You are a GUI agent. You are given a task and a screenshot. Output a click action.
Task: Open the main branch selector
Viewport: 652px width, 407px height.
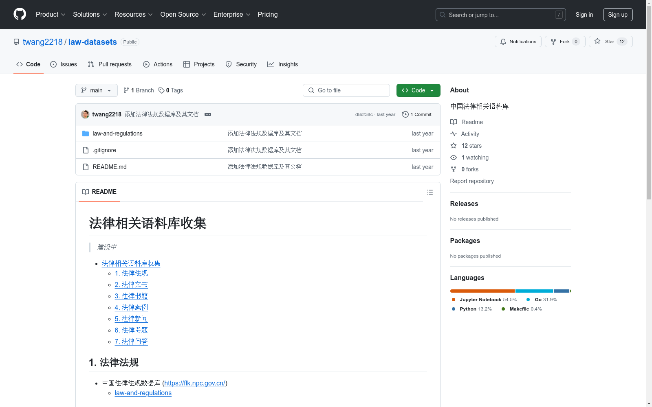point(97,90)
